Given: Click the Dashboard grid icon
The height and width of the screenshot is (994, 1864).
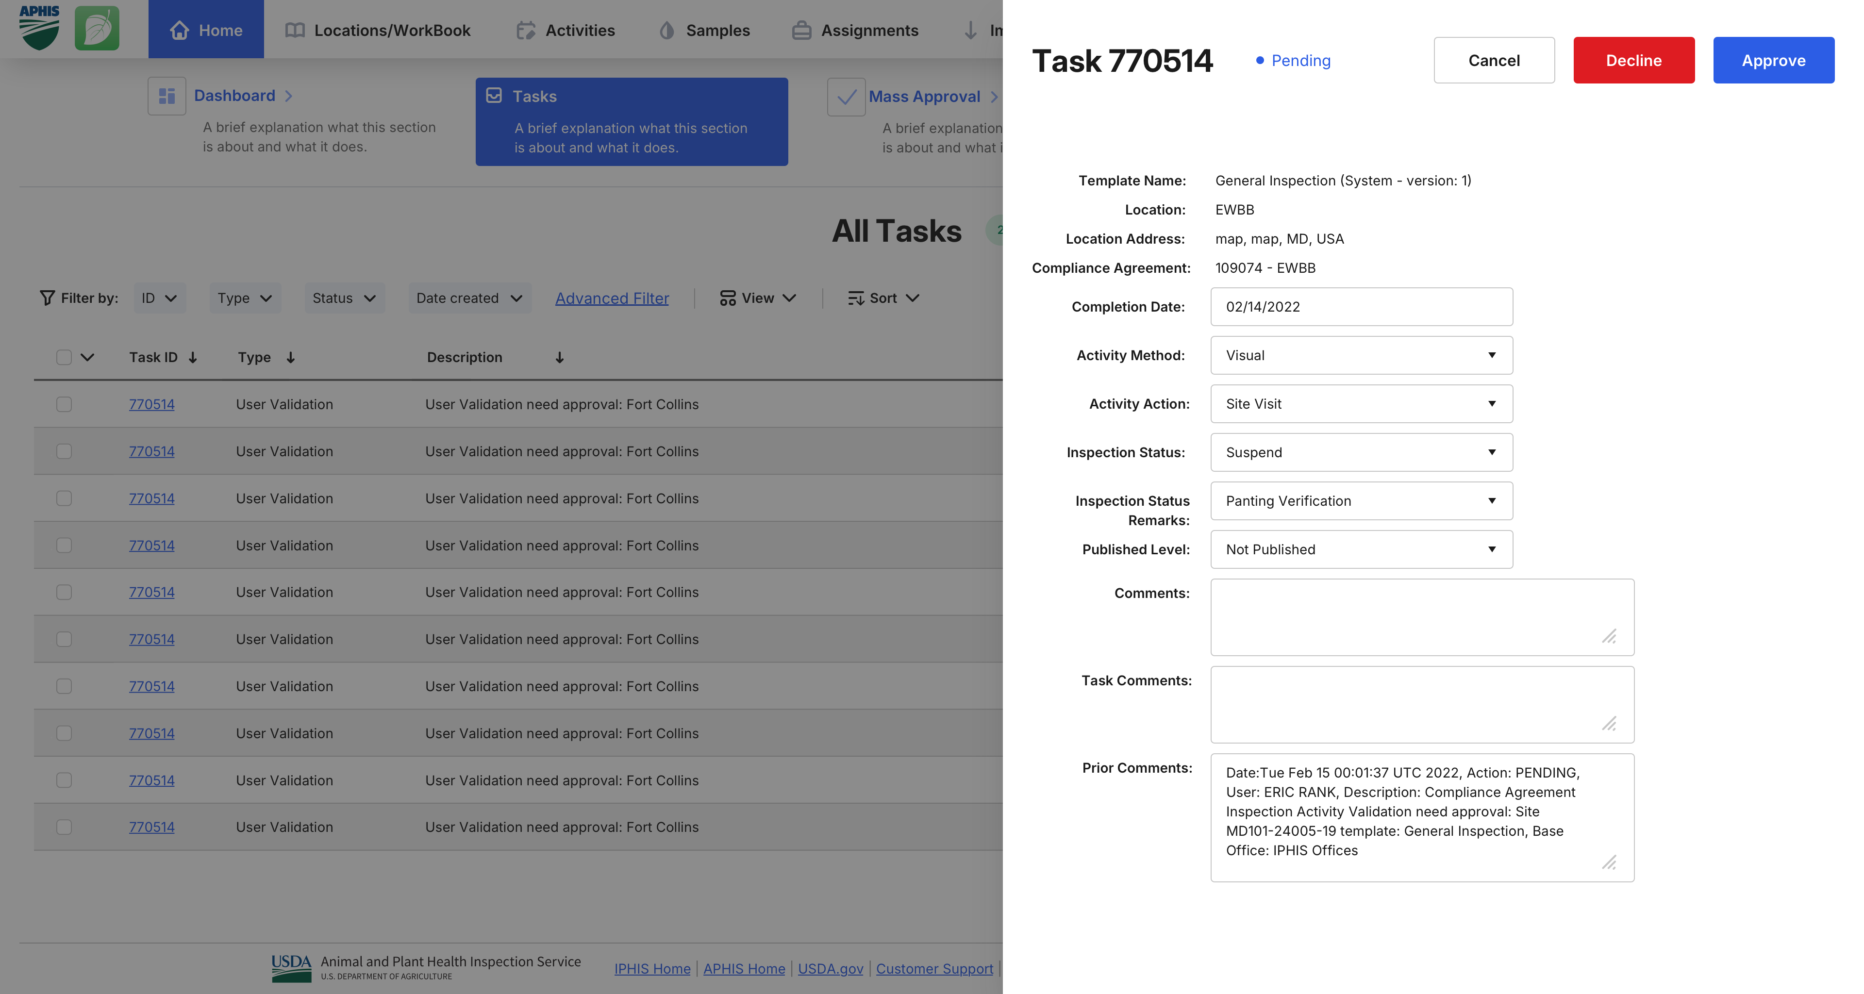Looking at the screenshot, I should point(166,96).
